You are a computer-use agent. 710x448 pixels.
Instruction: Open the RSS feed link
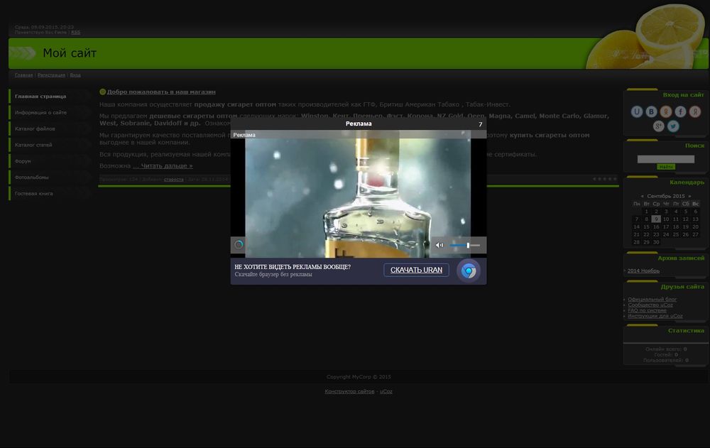pyautogui.click(x=76, y=33)
